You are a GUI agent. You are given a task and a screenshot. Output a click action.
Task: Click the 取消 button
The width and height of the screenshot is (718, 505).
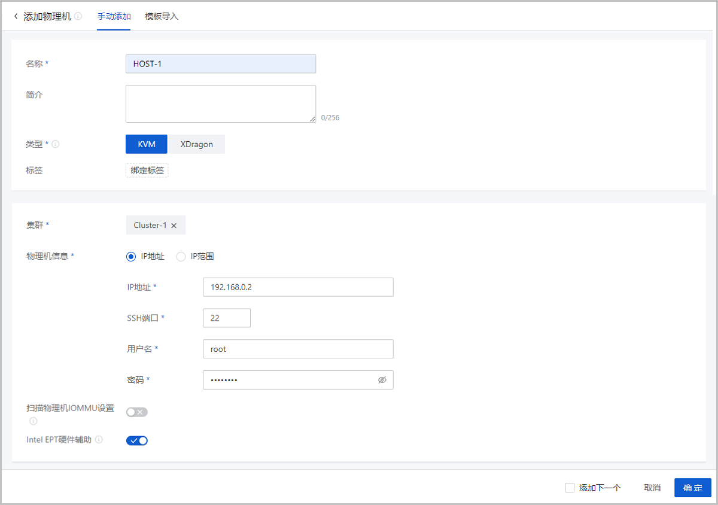click(652, 488)
